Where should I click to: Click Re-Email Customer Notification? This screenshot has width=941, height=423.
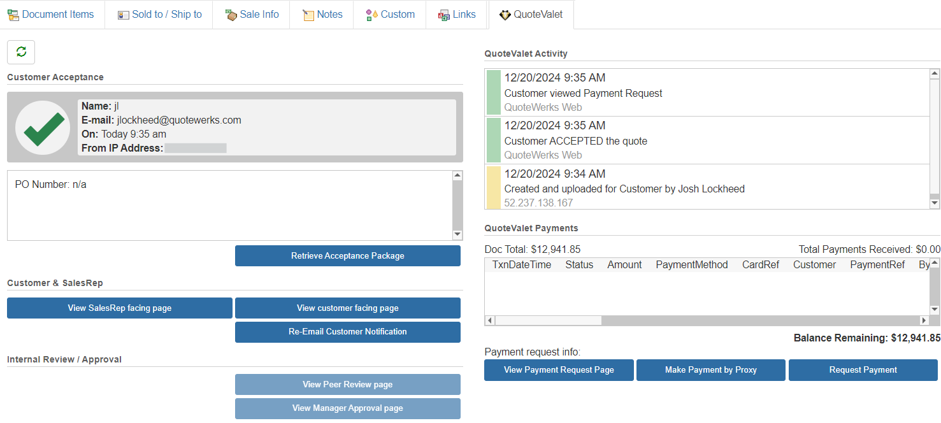click(348, 332)
